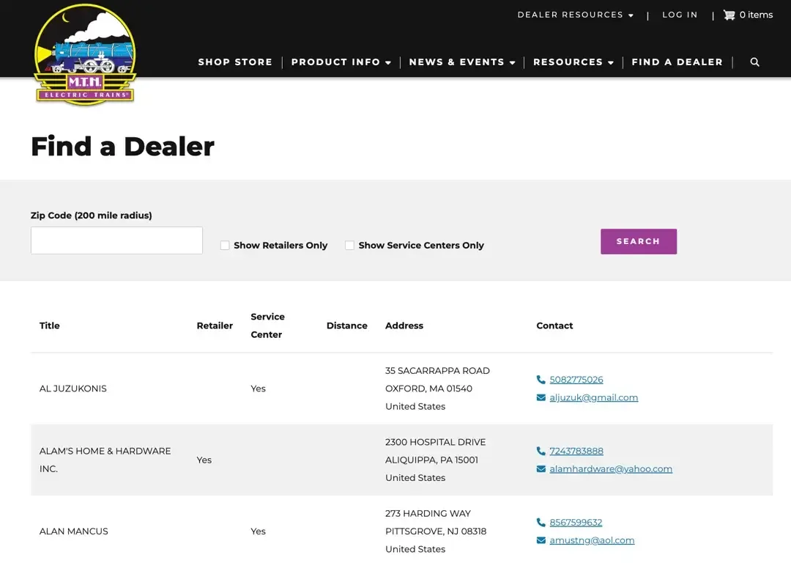The image size is (791, 563).
Task: Click the Retailer column header
Action: 215,325
